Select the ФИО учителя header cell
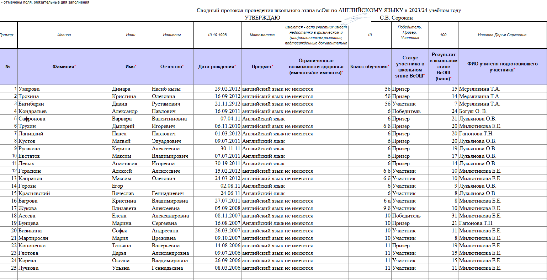This screenshot has width=547, height=280. tap(503, 67)
